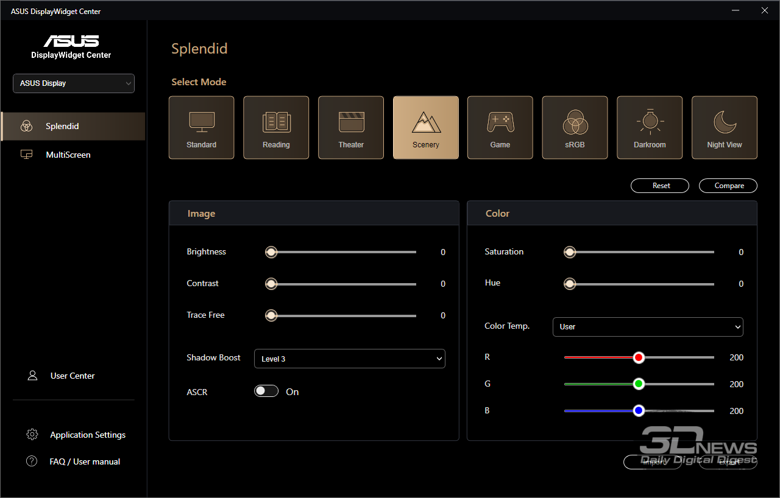Click the Application Settings gear icon
The width and height of the screenshot is (780, 498).
click(32, 435)
